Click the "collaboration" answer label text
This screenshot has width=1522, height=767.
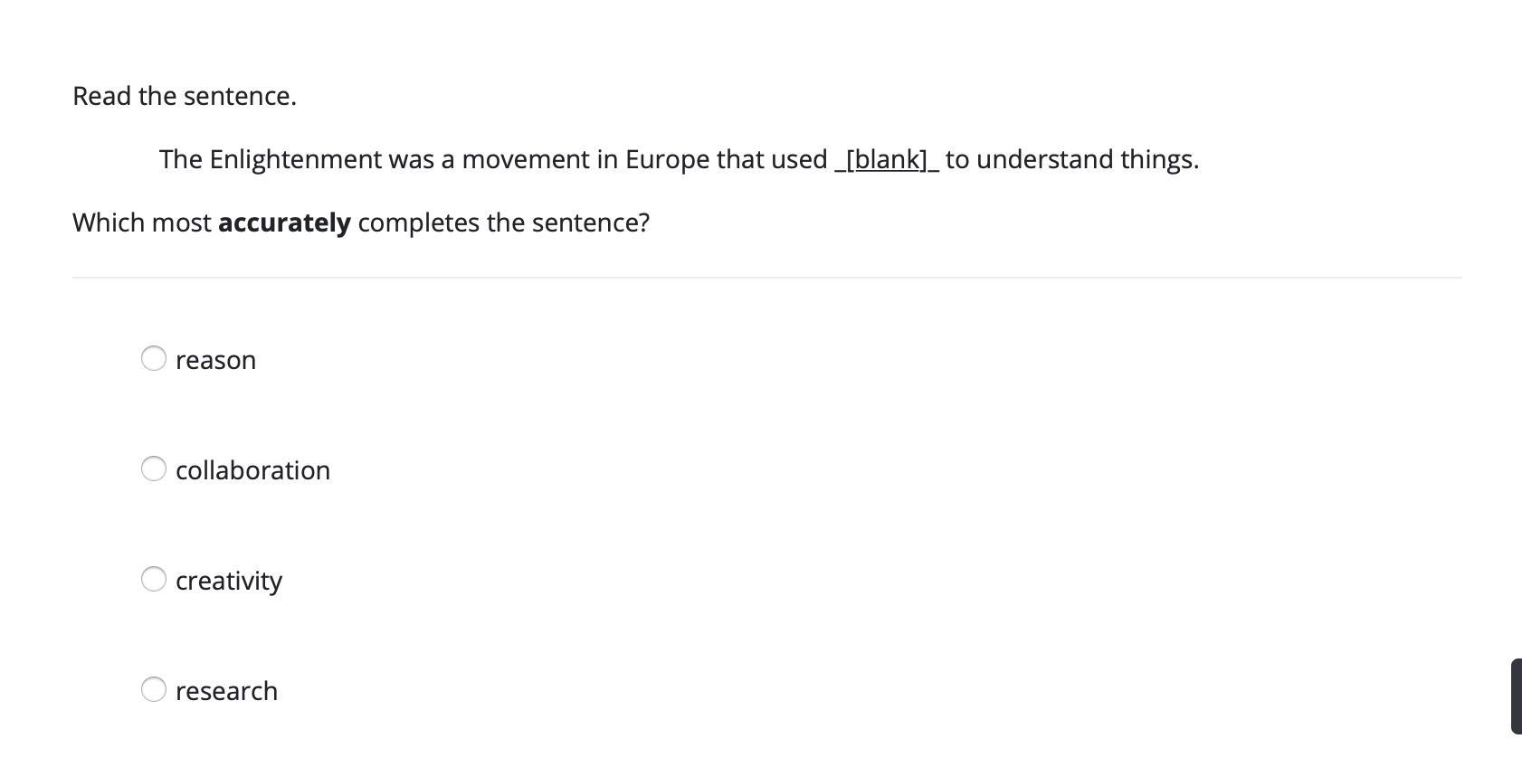pyautogui.click(x=252, y=470)
